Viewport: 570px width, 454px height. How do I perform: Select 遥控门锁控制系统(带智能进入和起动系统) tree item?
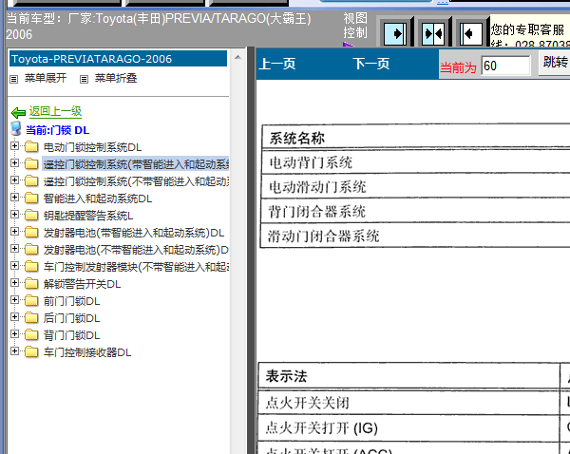(136, 164)
